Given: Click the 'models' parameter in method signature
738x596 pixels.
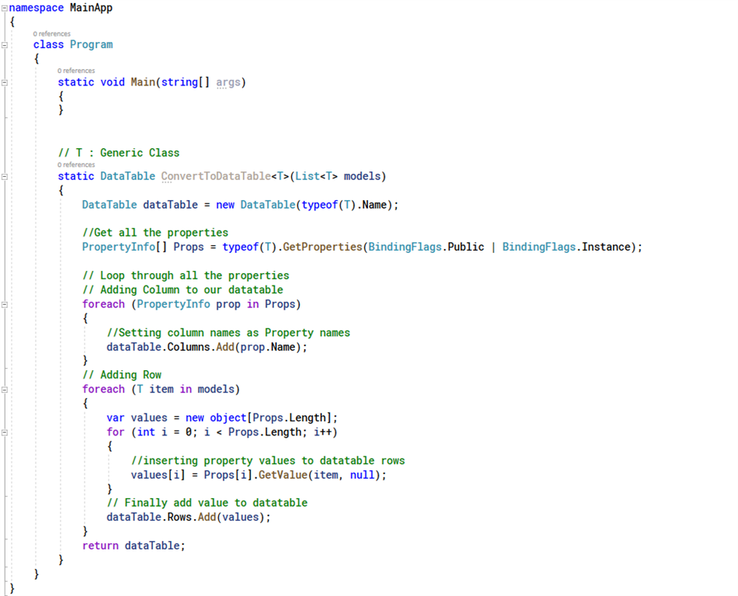Looking at the screenshot, I should (362, 176).
